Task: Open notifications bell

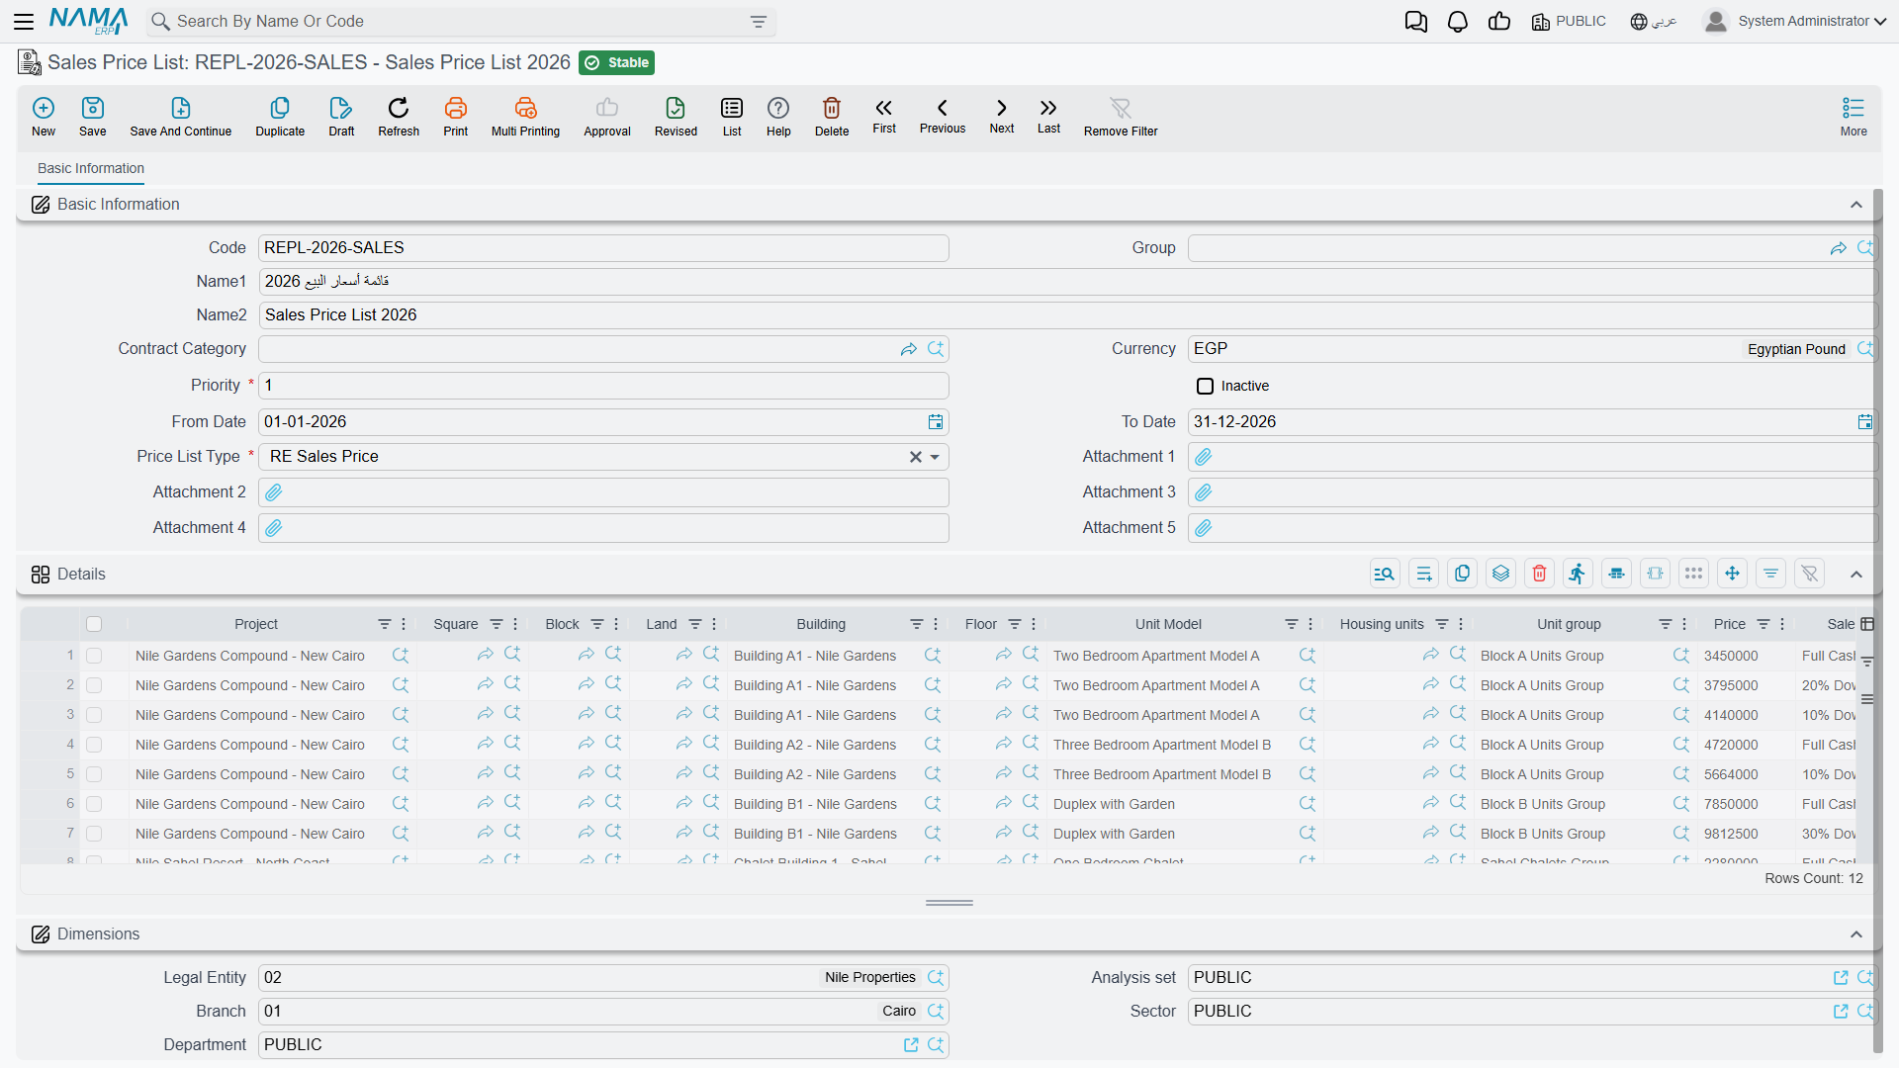Action: 1458,22
